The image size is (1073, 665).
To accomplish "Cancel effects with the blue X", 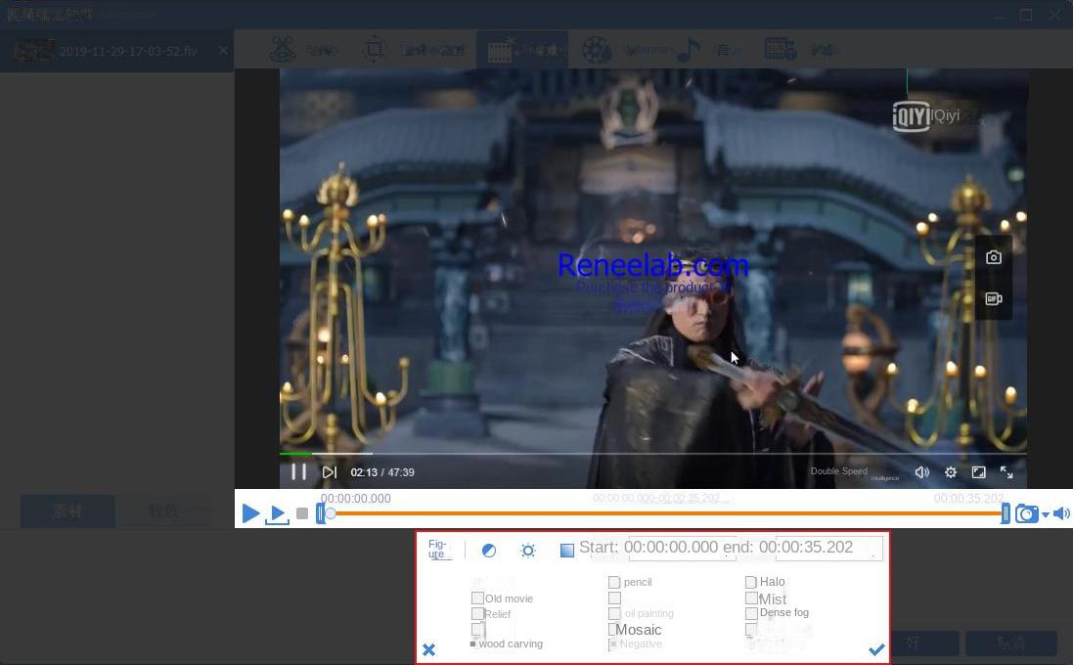I will click(428, 648).
